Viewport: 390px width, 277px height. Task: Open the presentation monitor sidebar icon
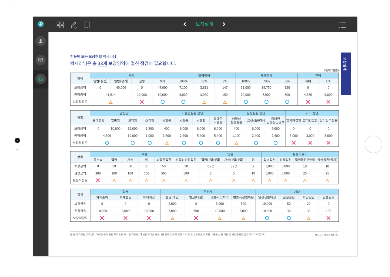click(x=41, y=60)
